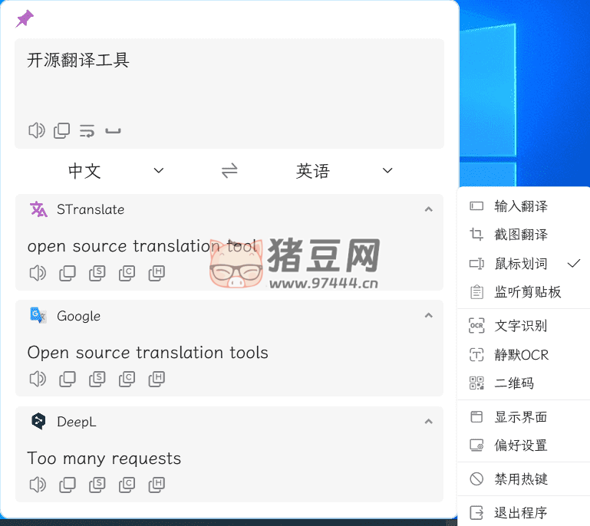Copy the source text input
The width and height of the screenshot is (590, 526).
(61, 130)
